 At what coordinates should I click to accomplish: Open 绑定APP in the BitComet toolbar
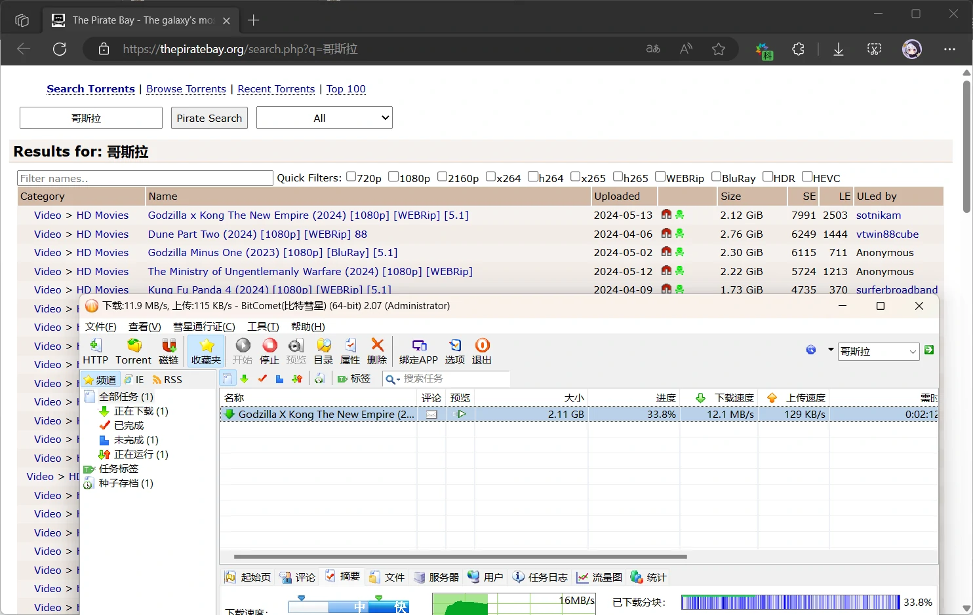point(418,351)
